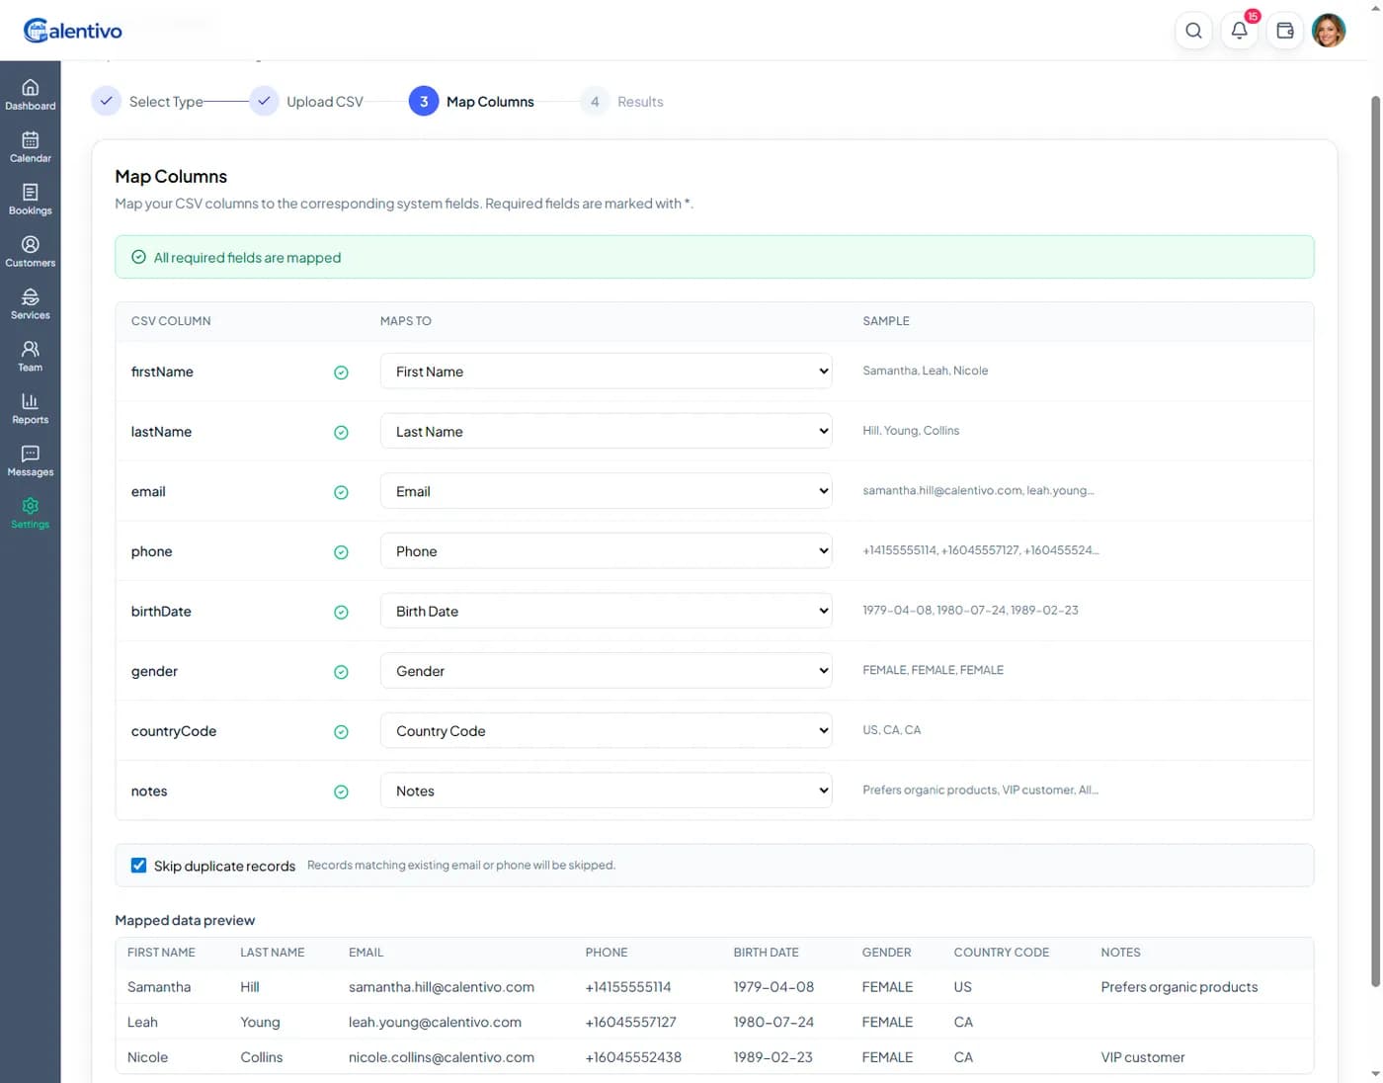The width and height of the screenshot is (1383, 1083).
Task: Expand the firstName mapping dropdown
Action: pyautogui.click(x=606, y=372)
